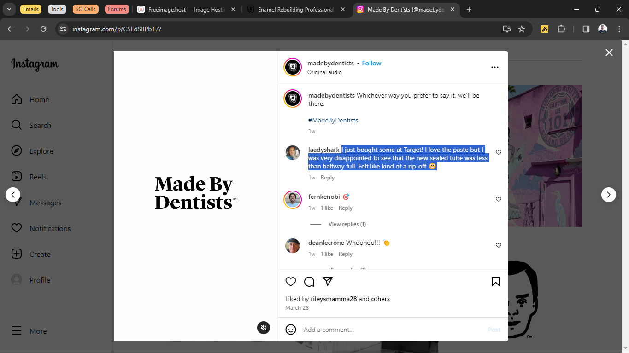Go to the next post arrow
Screen dimensions: 629x353
tap(609, 195)
